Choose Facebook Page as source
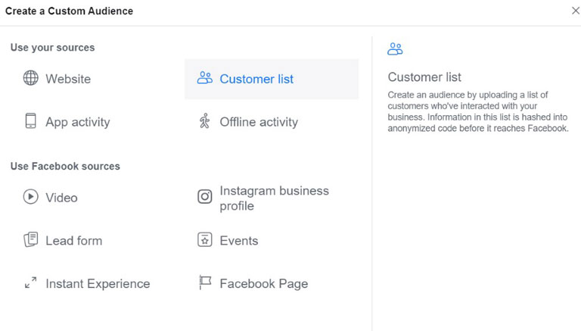 264,284
